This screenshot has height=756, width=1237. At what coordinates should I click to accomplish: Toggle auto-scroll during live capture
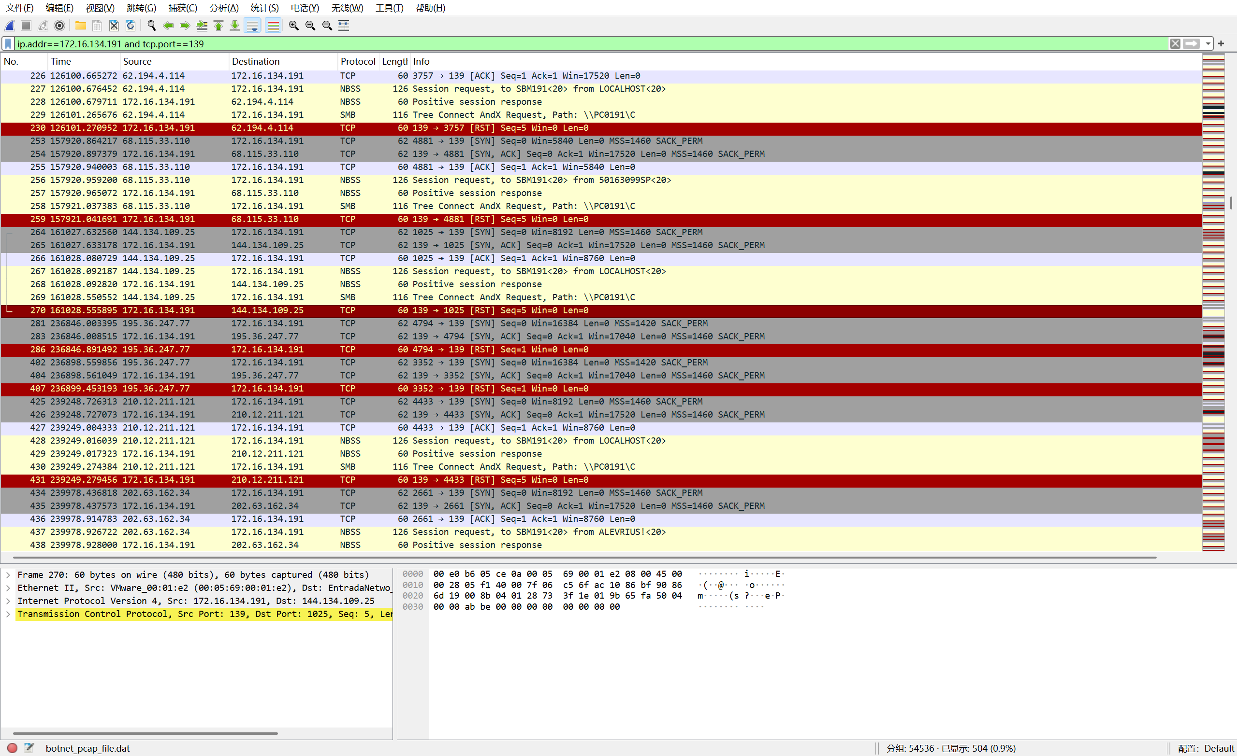[x=252, y=26]
